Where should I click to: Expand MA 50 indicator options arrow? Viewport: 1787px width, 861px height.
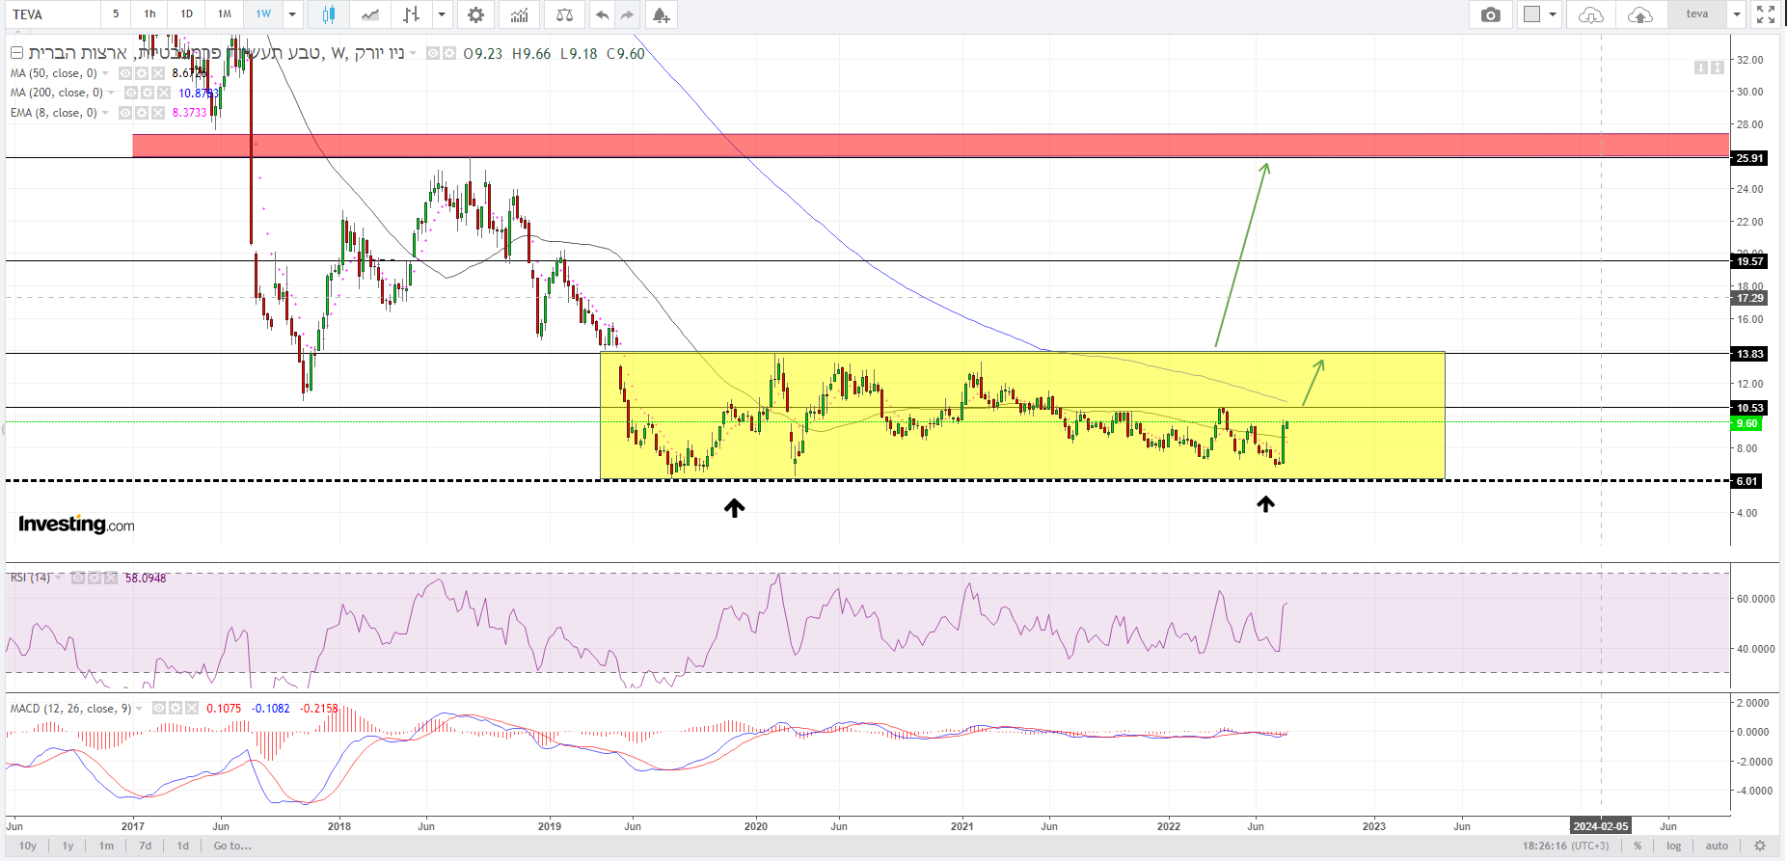pyautogui.click(x=106, y=73)
